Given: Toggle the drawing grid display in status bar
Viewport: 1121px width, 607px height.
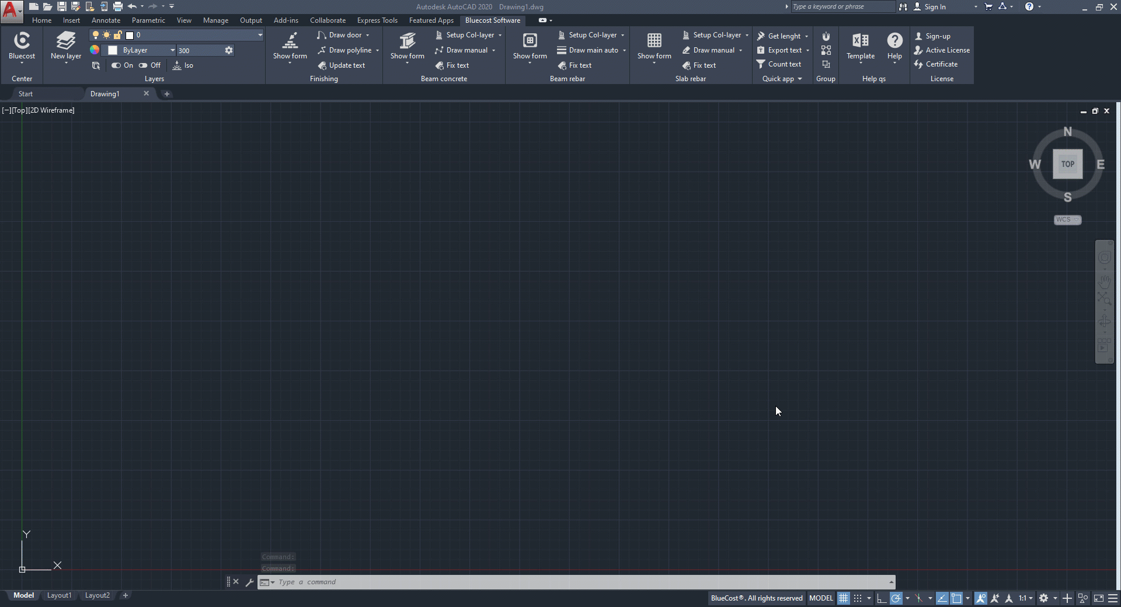Looking at the screenshot, I should (843, 598).
